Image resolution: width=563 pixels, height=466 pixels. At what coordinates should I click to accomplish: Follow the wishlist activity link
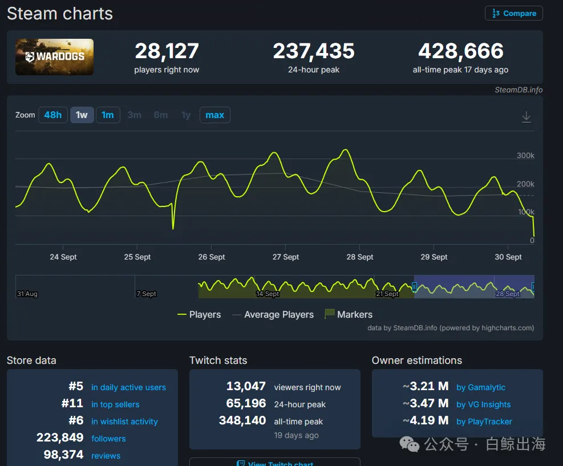(x=124, y=422)
